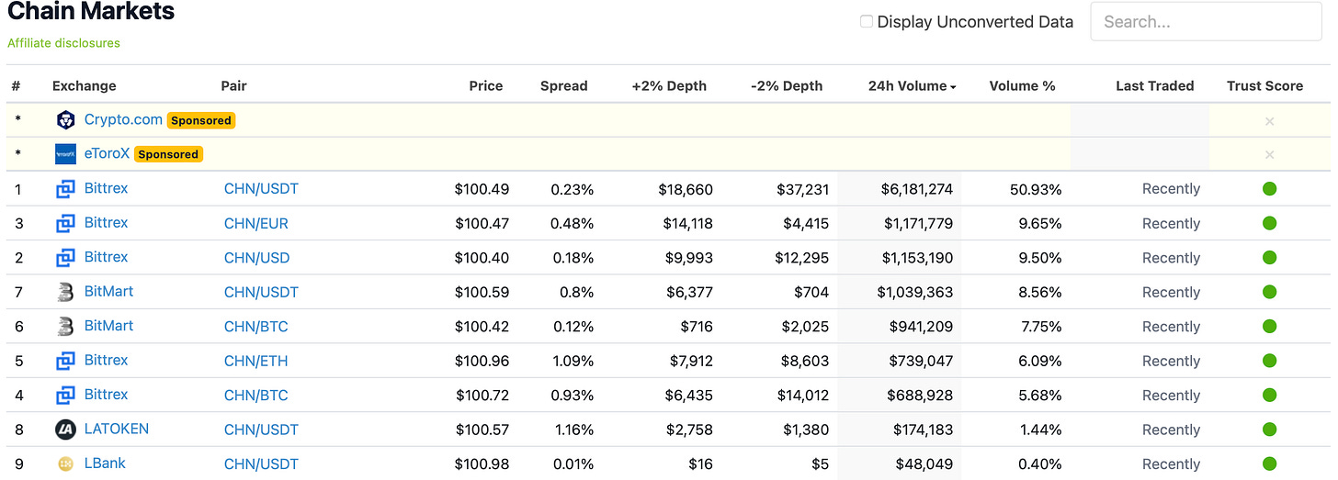Click Bittrex icon in CHN/ETH row
1338x480 pixels.
pos(65,361)
